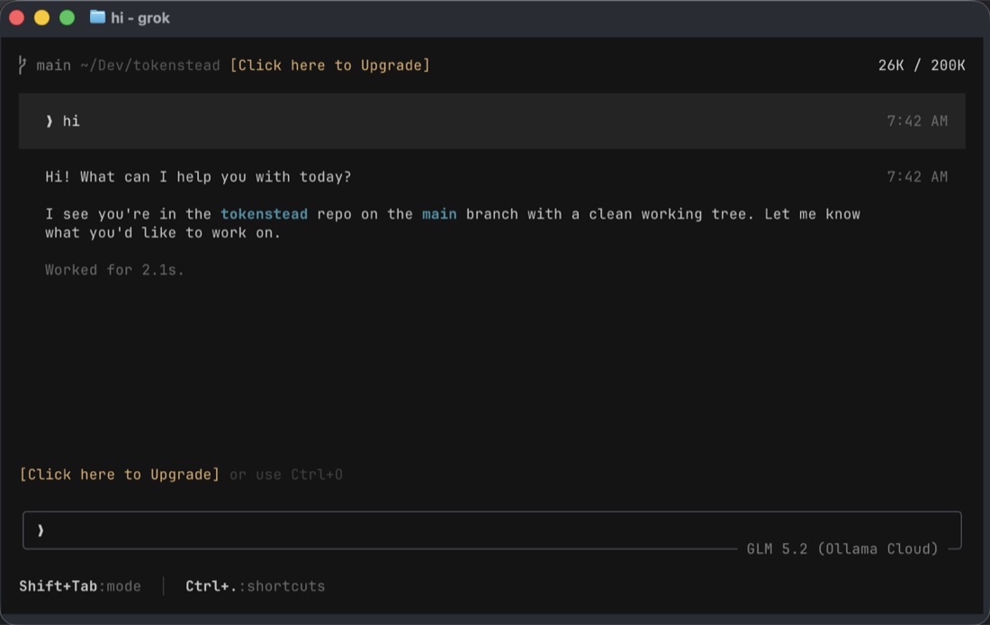Image resolution: width=990 pixels, height=625 pixels.
Task: Click the 'Shift+Tab:mode' hint
Action: pos(80,586)
